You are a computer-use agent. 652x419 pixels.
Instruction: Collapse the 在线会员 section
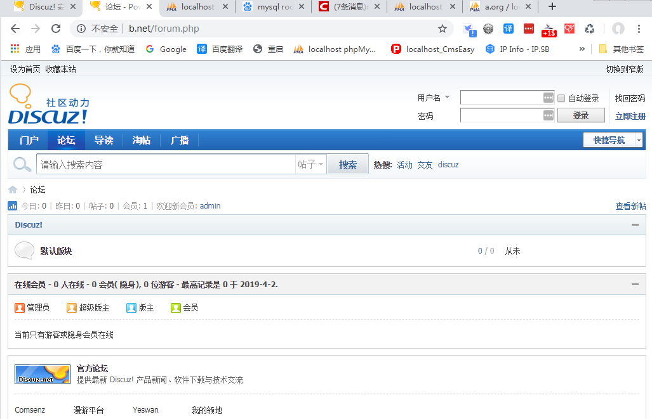point(635,285)
